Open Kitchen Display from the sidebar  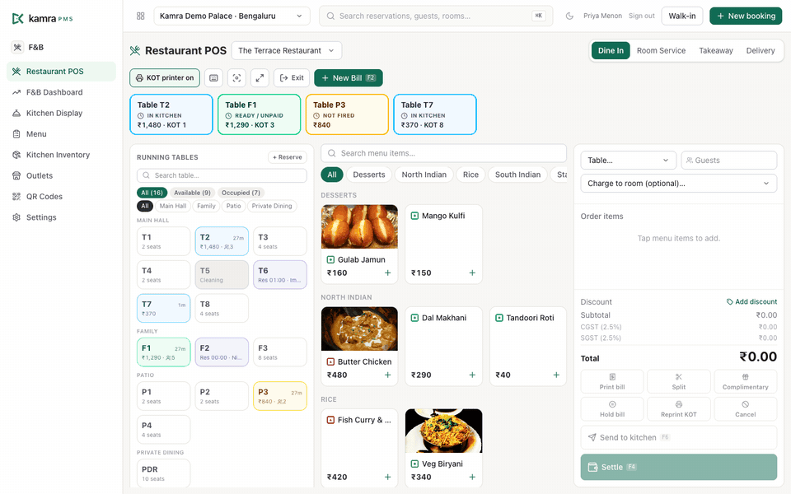pyautogui.click(x=61, y=114)
